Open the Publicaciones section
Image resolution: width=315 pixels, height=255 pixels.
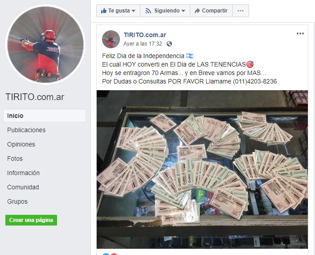pyautogui.click(x=26, y=130)
